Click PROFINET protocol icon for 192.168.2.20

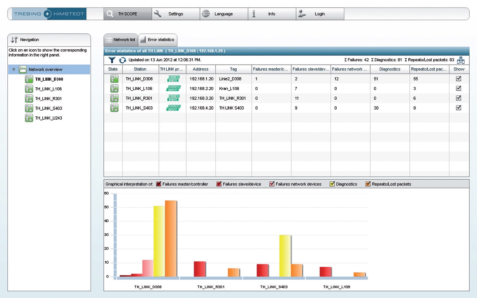click(x=173, y=89)
